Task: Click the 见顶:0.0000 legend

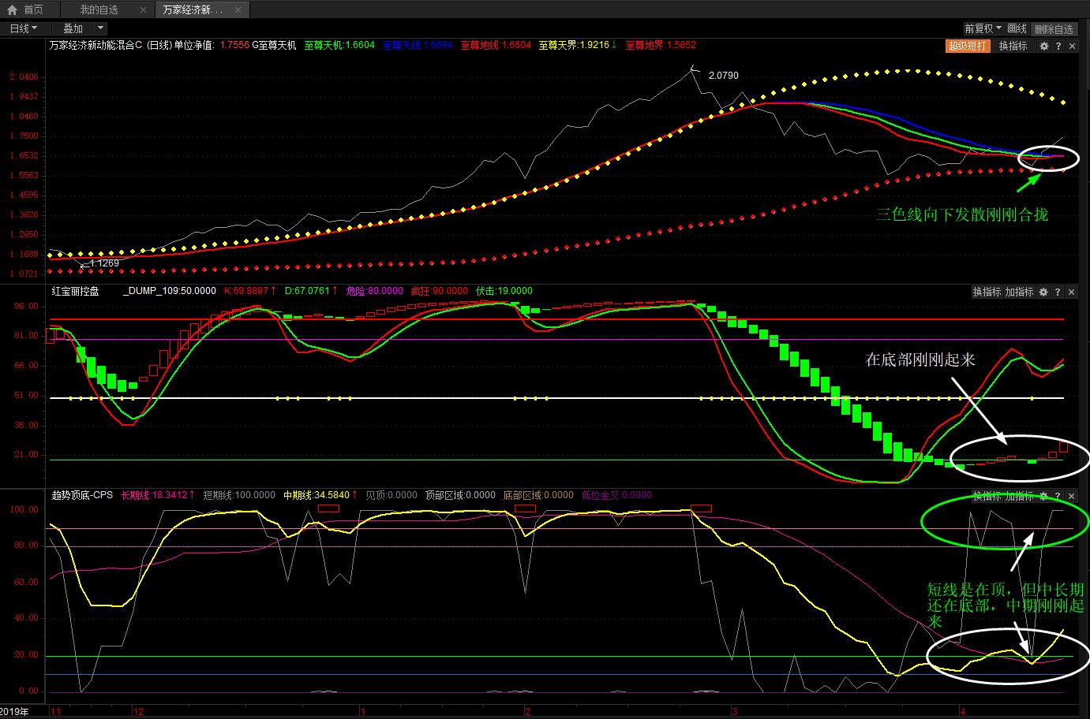Action: click(x=391, y=495)
